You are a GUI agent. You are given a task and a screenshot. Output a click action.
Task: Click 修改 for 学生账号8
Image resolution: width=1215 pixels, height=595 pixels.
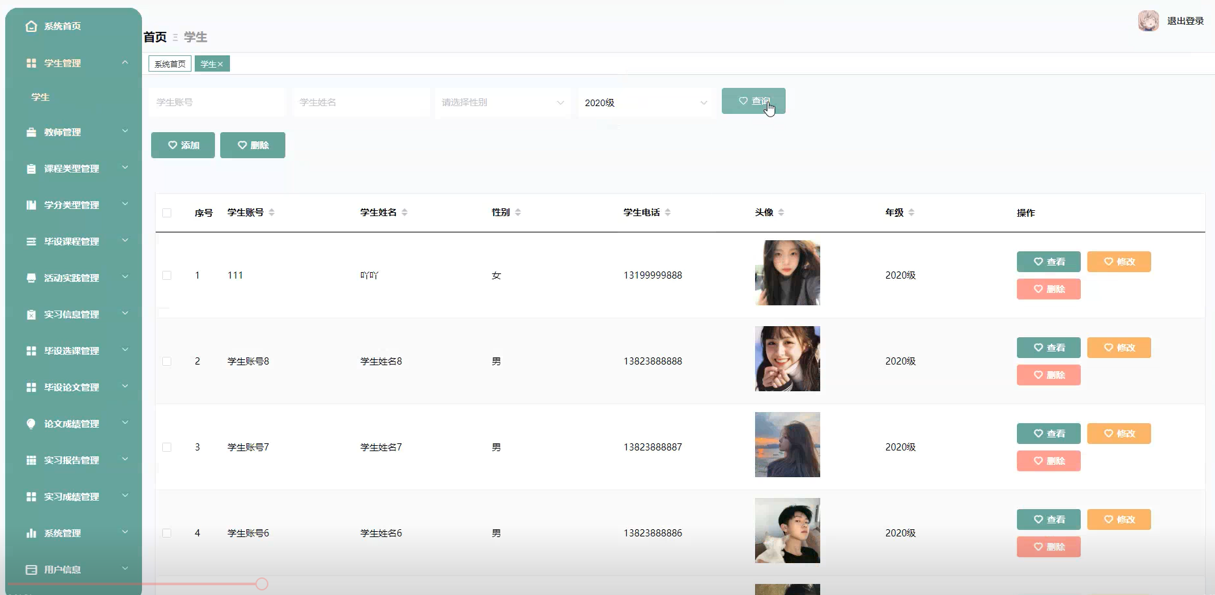coord(1119,348)
